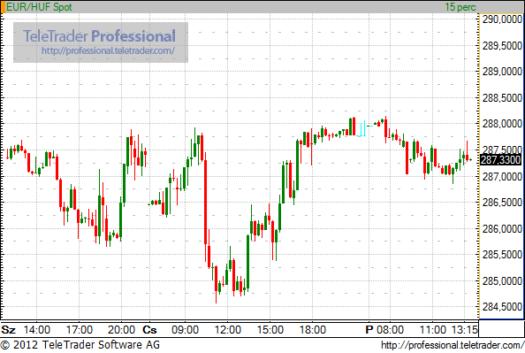Screen dimensions: 525x353
Task: Click the 288,0000 price axis label
Action: [x=502, y=124]
